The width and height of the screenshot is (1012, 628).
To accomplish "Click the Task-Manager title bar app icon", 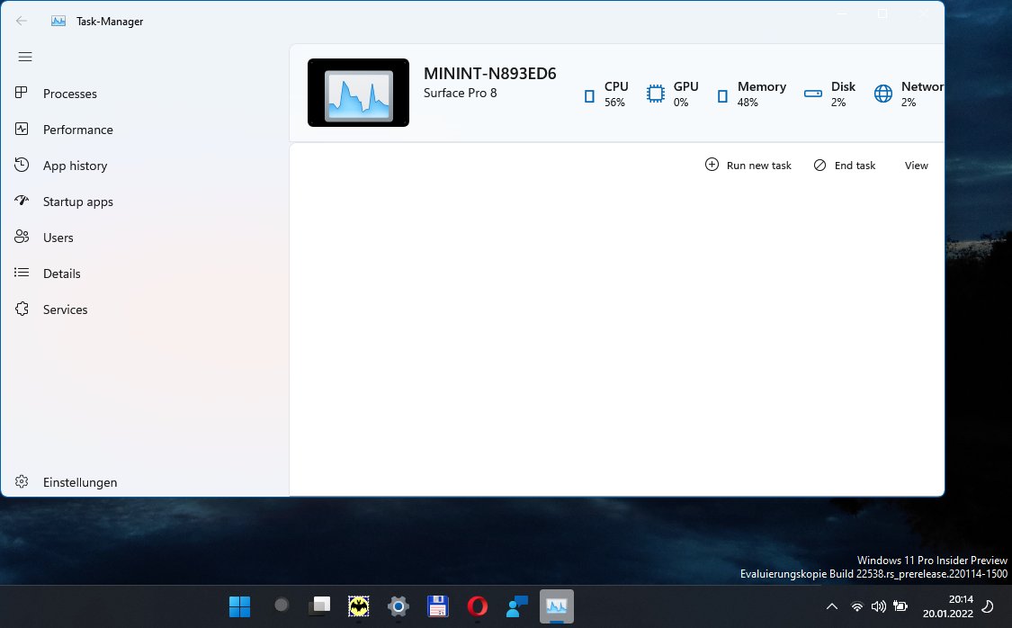I will (58, 21).
